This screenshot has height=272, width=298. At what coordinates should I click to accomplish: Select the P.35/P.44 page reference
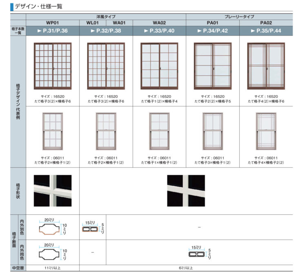[266, 31]
